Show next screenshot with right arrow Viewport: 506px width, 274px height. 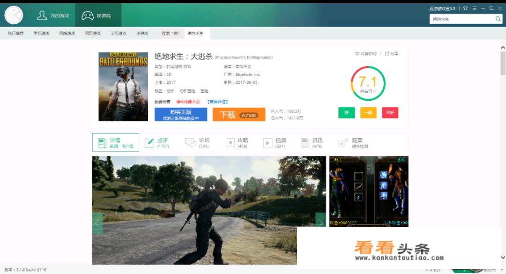coord(320,223)
